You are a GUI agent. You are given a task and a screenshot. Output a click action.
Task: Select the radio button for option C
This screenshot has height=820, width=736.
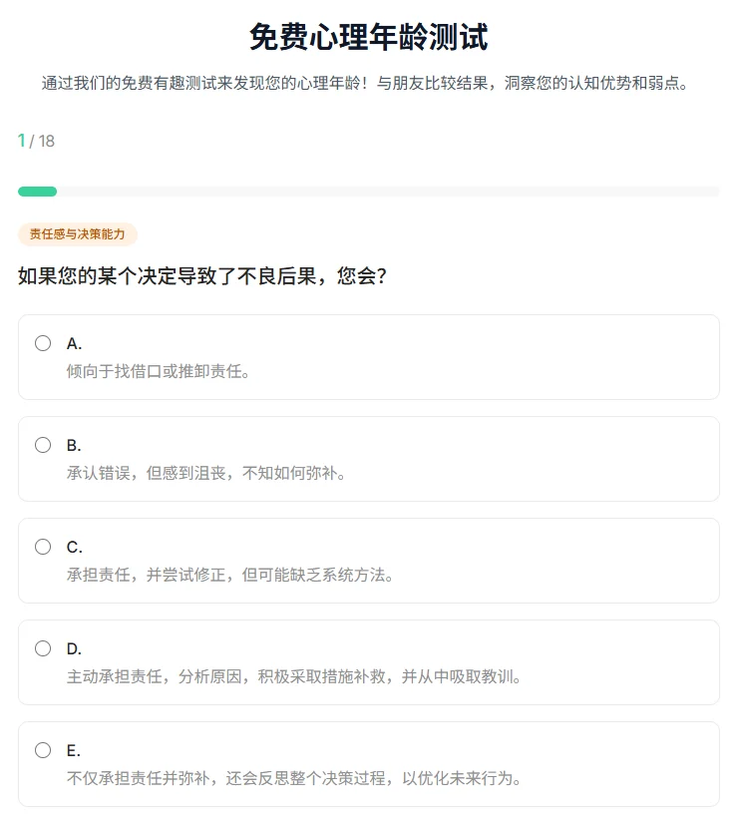42,546
